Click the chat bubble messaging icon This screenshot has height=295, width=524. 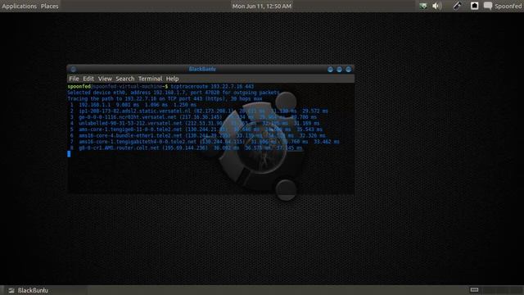(x=488, y=6)
